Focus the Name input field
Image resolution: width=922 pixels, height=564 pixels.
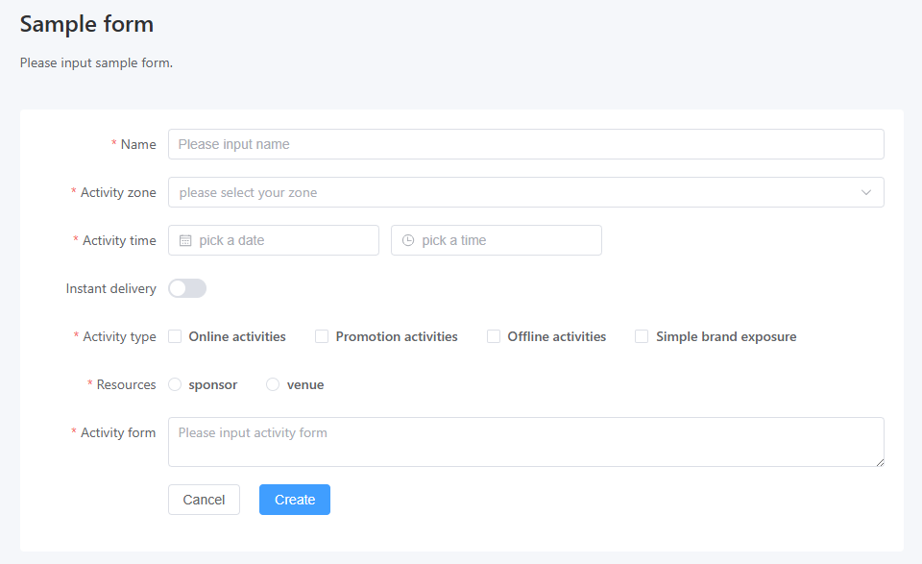(525, 144)
